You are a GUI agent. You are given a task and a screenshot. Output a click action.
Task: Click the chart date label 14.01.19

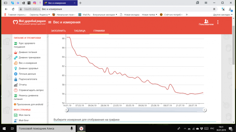[67, 105]
